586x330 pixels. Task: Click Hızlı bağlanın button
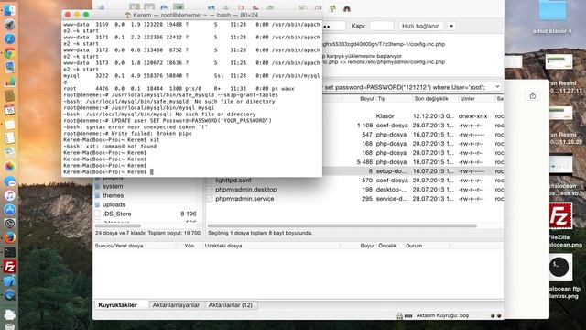(x=420, y=26)
